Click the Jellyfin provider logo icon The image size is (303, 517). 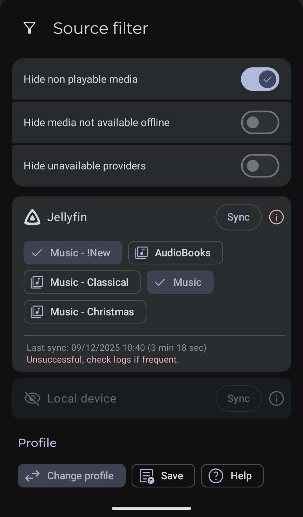click(x=32, y=217)
